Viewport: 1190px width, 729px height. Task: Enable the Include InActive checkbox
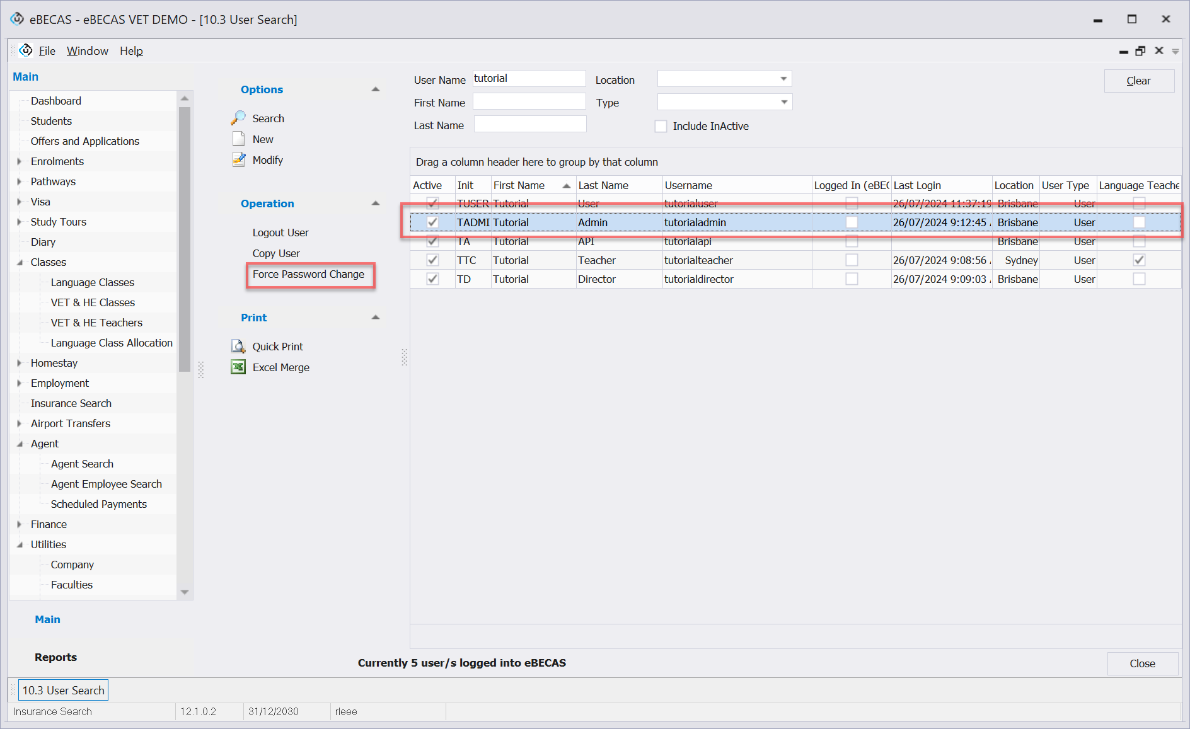[x=661, y=126]
